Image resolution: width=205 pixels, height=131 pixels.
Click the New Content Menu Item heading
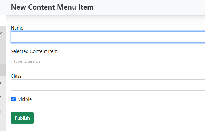point(52,7)
